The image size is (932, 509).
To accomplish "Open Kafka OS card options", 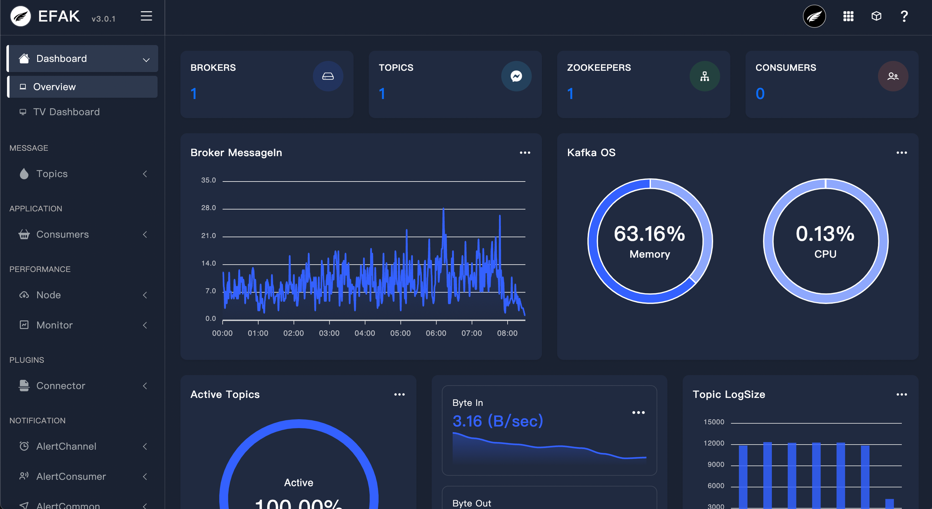I will click(x=901, y=153).
